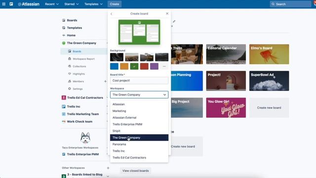This screenshot has width=316, height=178.
Task: Go back with the popup's left arrow
Action: (112, 14)
